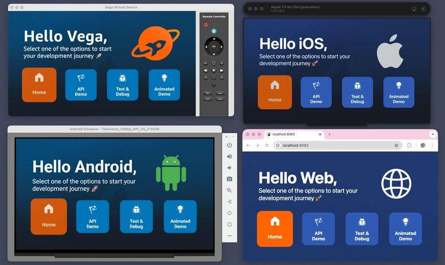Click the overview square in Android Emulator sidebar
Image resolution: width=445 pixels, height=265 pixels.
[229, 224]
